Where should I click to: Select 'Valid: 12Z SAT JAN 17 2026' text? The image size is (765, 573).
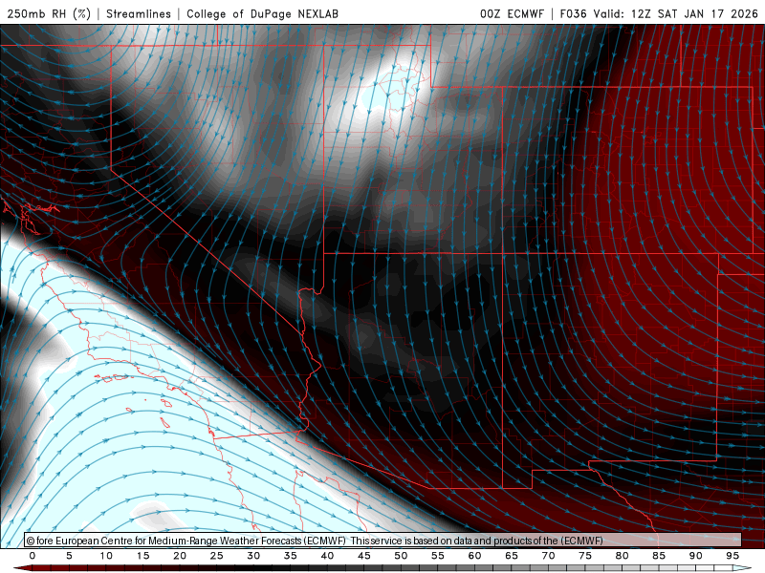pyautogui.click(x=676, y=13)
